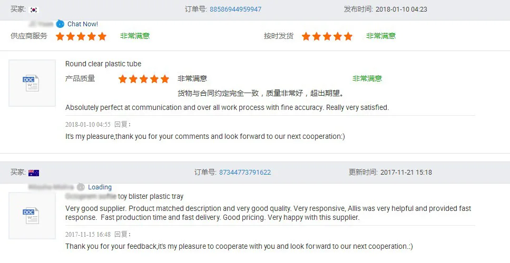Open DOC thumbnail beside Round clear plastic tube

(32, 83)
